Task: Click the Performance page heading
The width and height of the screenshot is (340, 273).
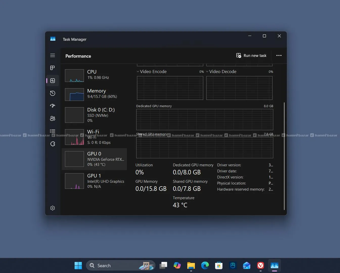Action: pos(78,56)
